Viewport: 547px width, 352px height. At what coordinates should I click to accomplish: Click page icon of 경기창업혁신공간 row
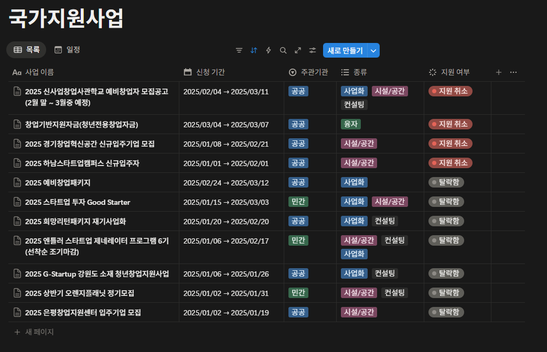pyautogui.click(x=17, y=144)
